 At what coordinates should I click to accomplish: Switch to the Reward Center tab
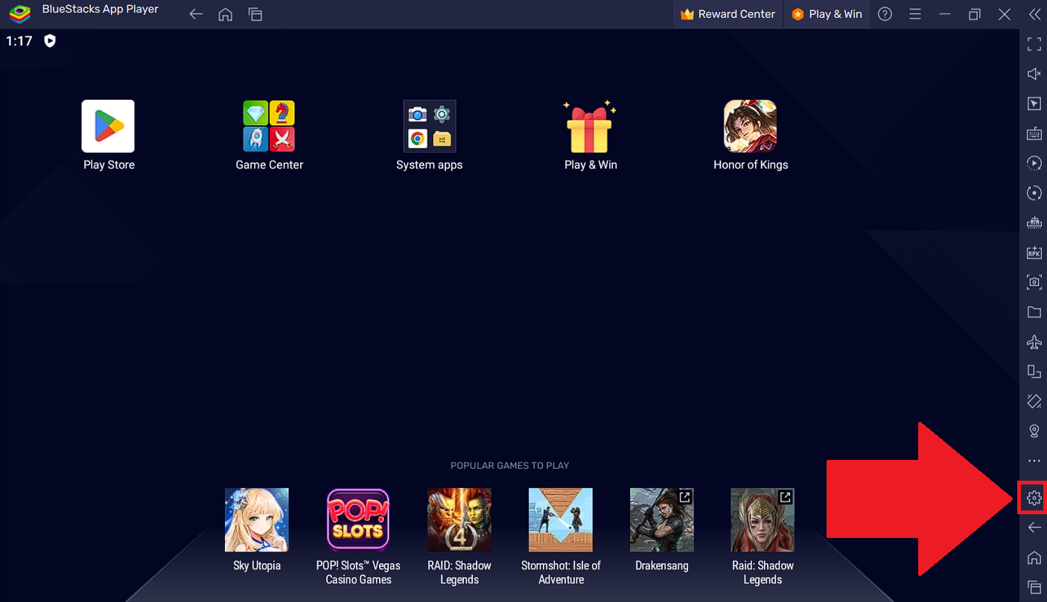[x=728, y=13]
